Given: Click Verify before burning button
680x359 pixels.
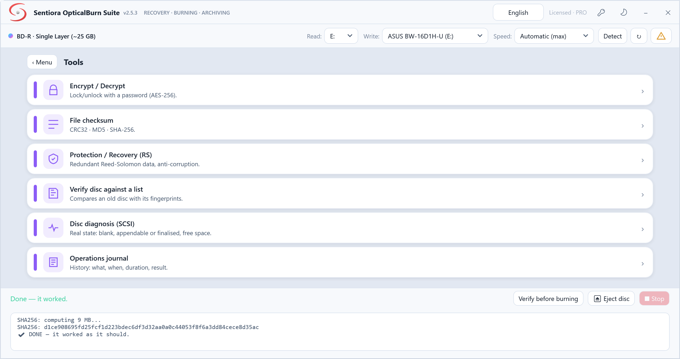Looking at the screenshot, I should [548, 299].
